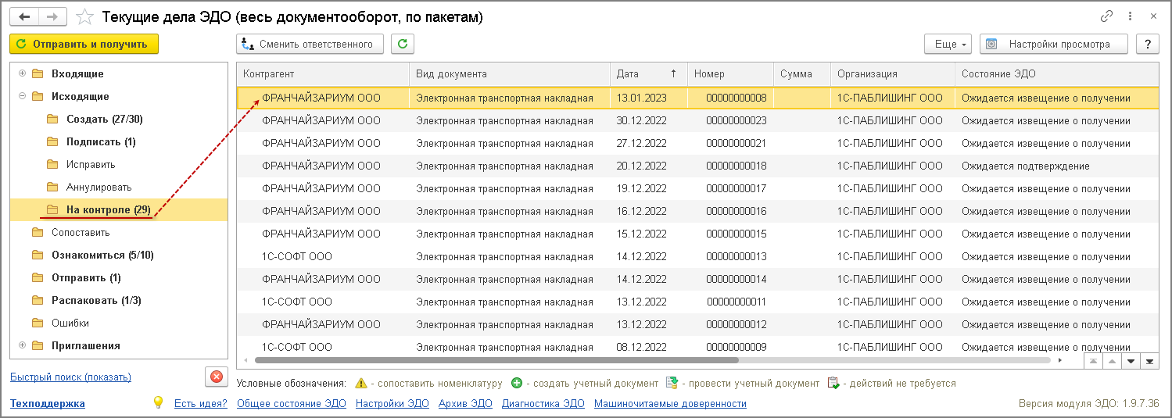
Task: Refresh the list with green arrow button
Action: [403, 44]
